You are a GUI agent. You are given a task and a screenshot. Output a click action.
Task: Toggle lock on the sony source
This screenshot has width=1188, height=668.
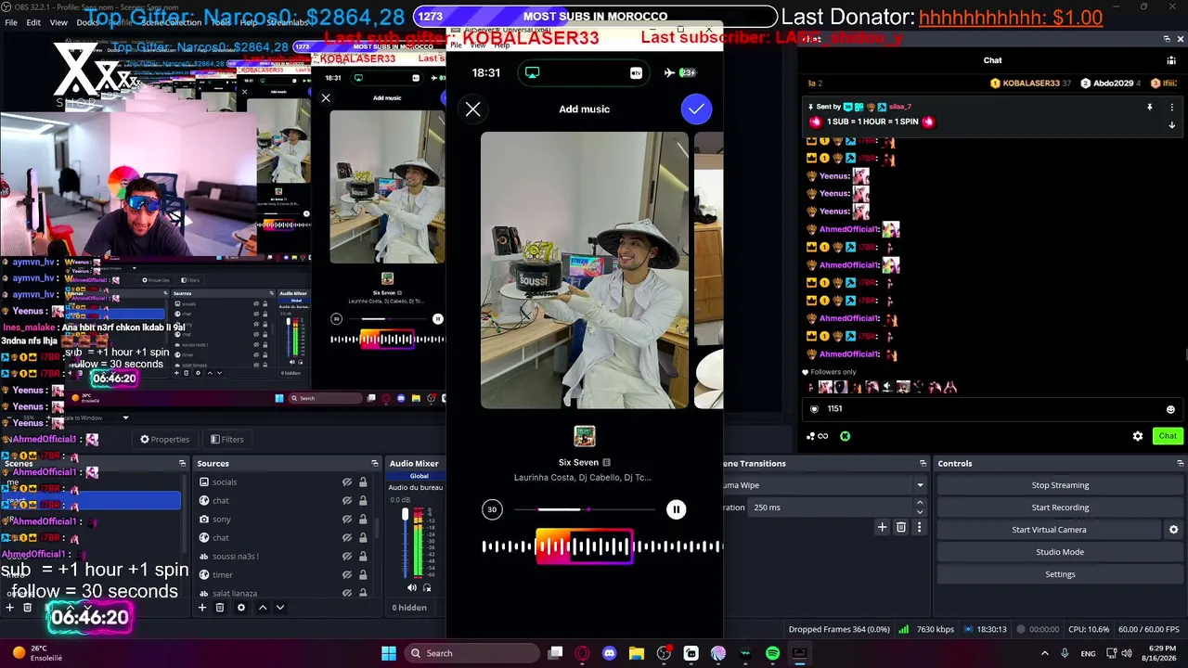pyautogui.click(x=363, y=520)
